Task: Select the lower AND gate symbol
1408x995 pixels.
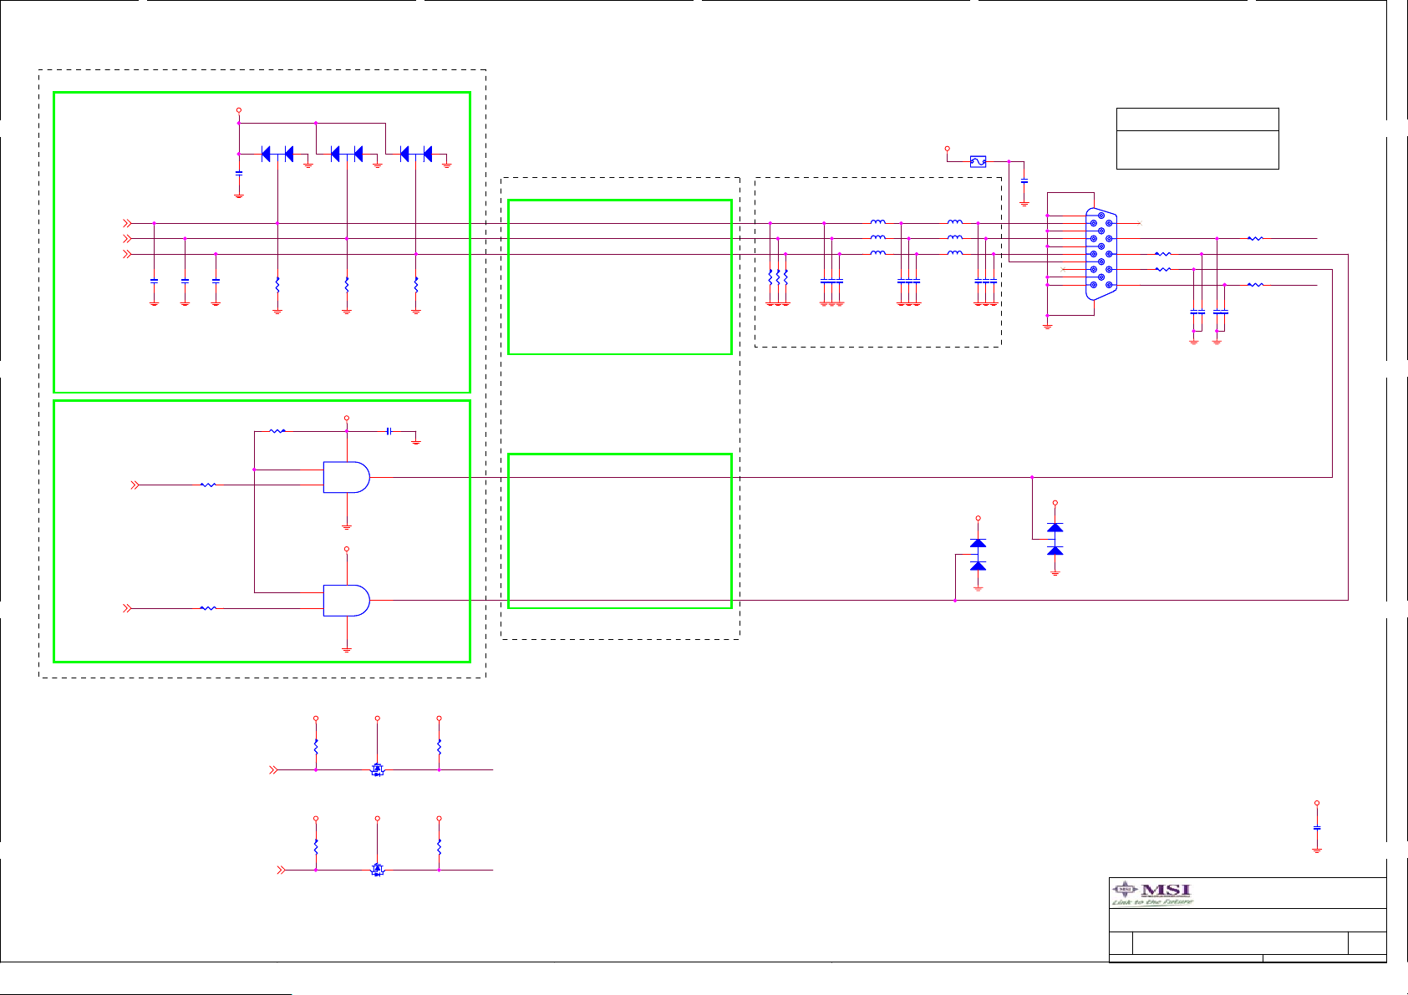Action: click(347, 600)
